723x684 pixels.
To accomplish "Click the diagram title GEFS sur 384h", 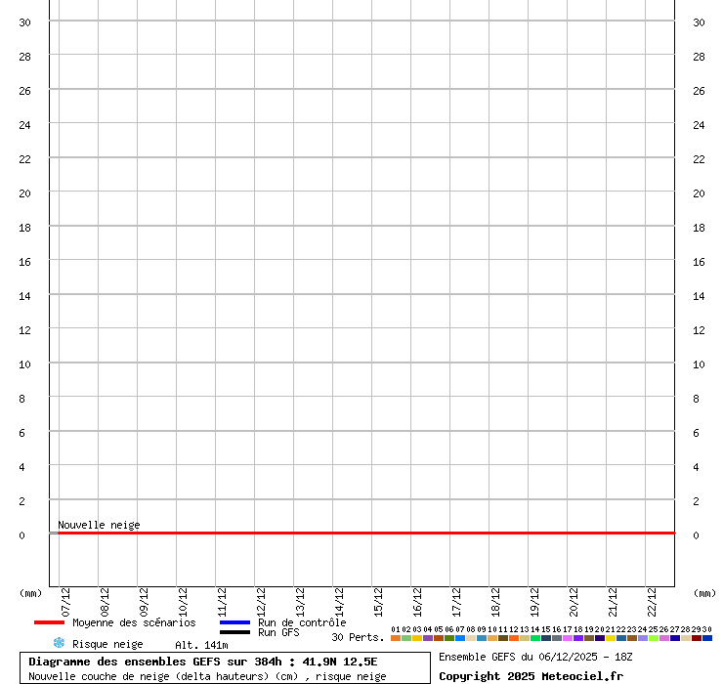I will click(x=203, y=662).
